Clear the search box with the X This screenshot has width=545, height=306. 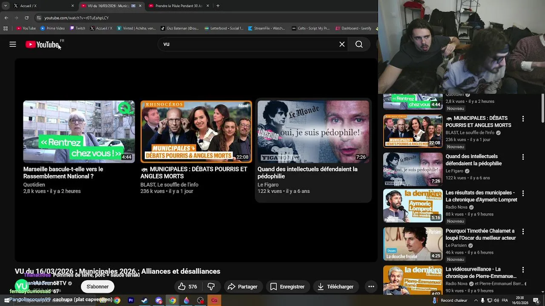(x=342, y=44)
